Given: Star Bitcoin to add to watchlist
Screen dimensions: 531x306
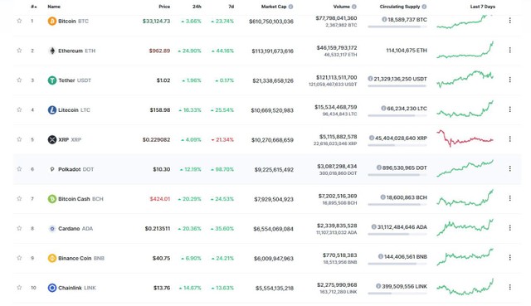Looking at the screenshot, I should tap(19, 21).
